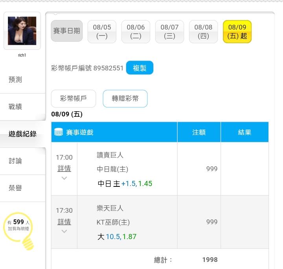
Task: Open 詳情 link for 17:30 game
Action: [64, 222]
